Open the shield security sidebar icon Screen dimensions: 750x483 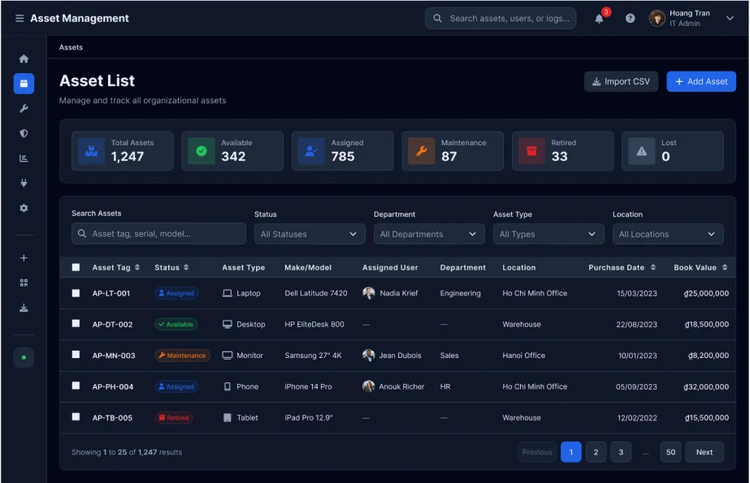click(x=24, y=133)
